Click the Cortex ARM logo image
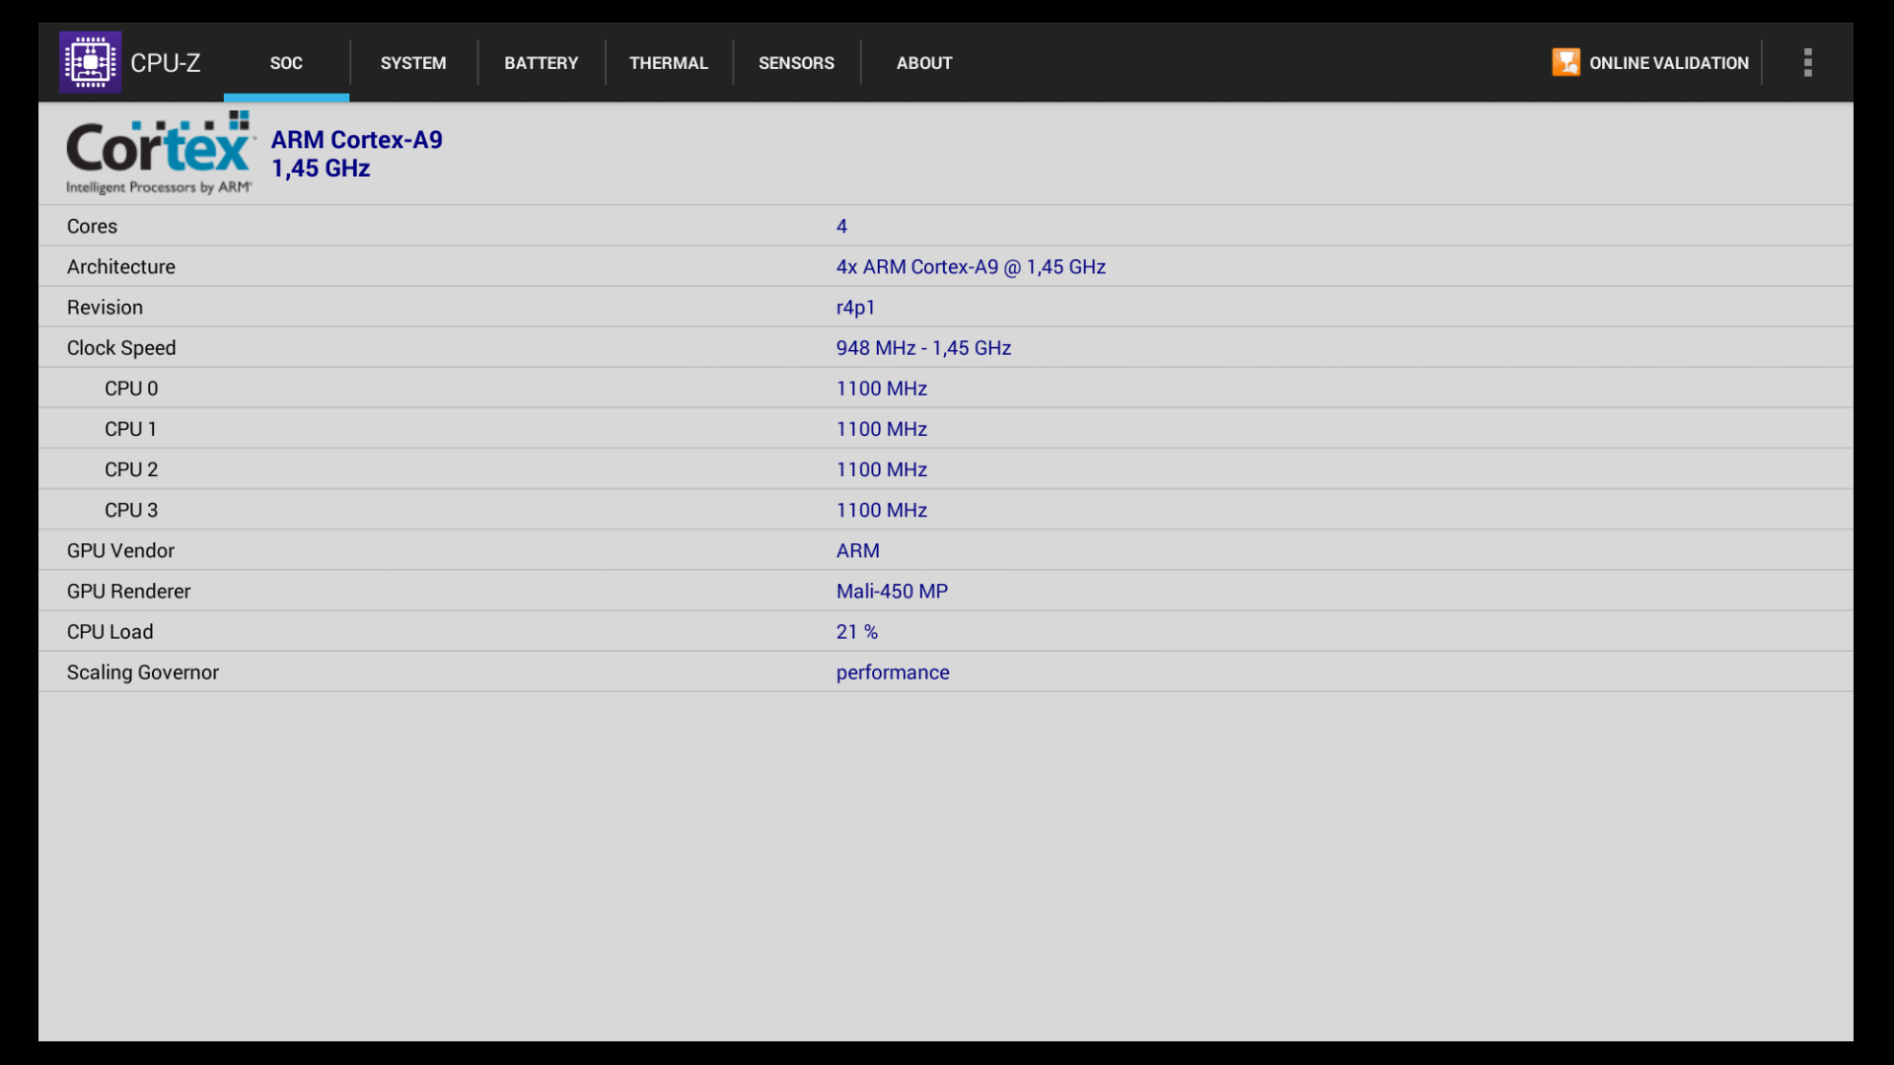 159,153
